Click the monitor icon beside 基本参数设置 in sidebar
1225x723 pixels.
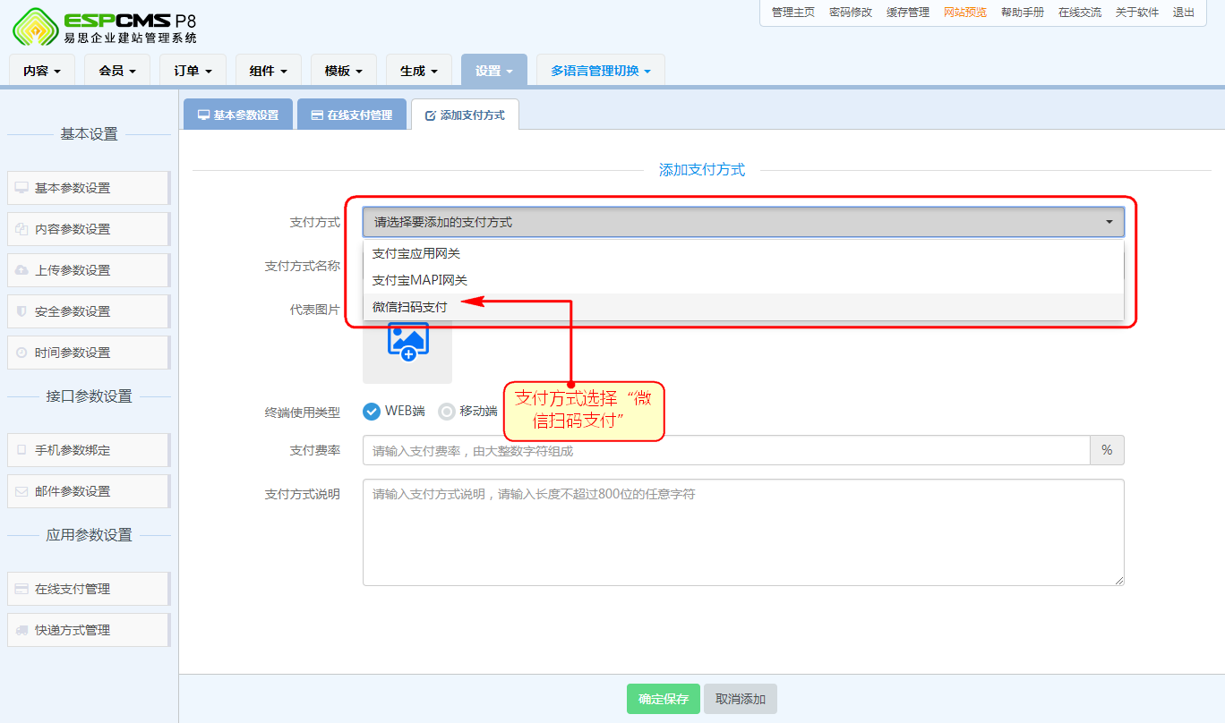[x=21, y=188]
